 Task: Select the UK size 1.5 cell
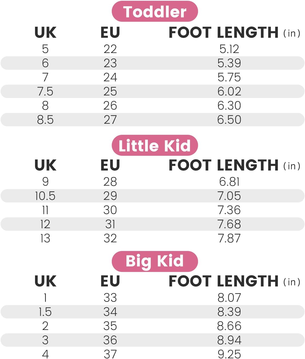point(45,312)
